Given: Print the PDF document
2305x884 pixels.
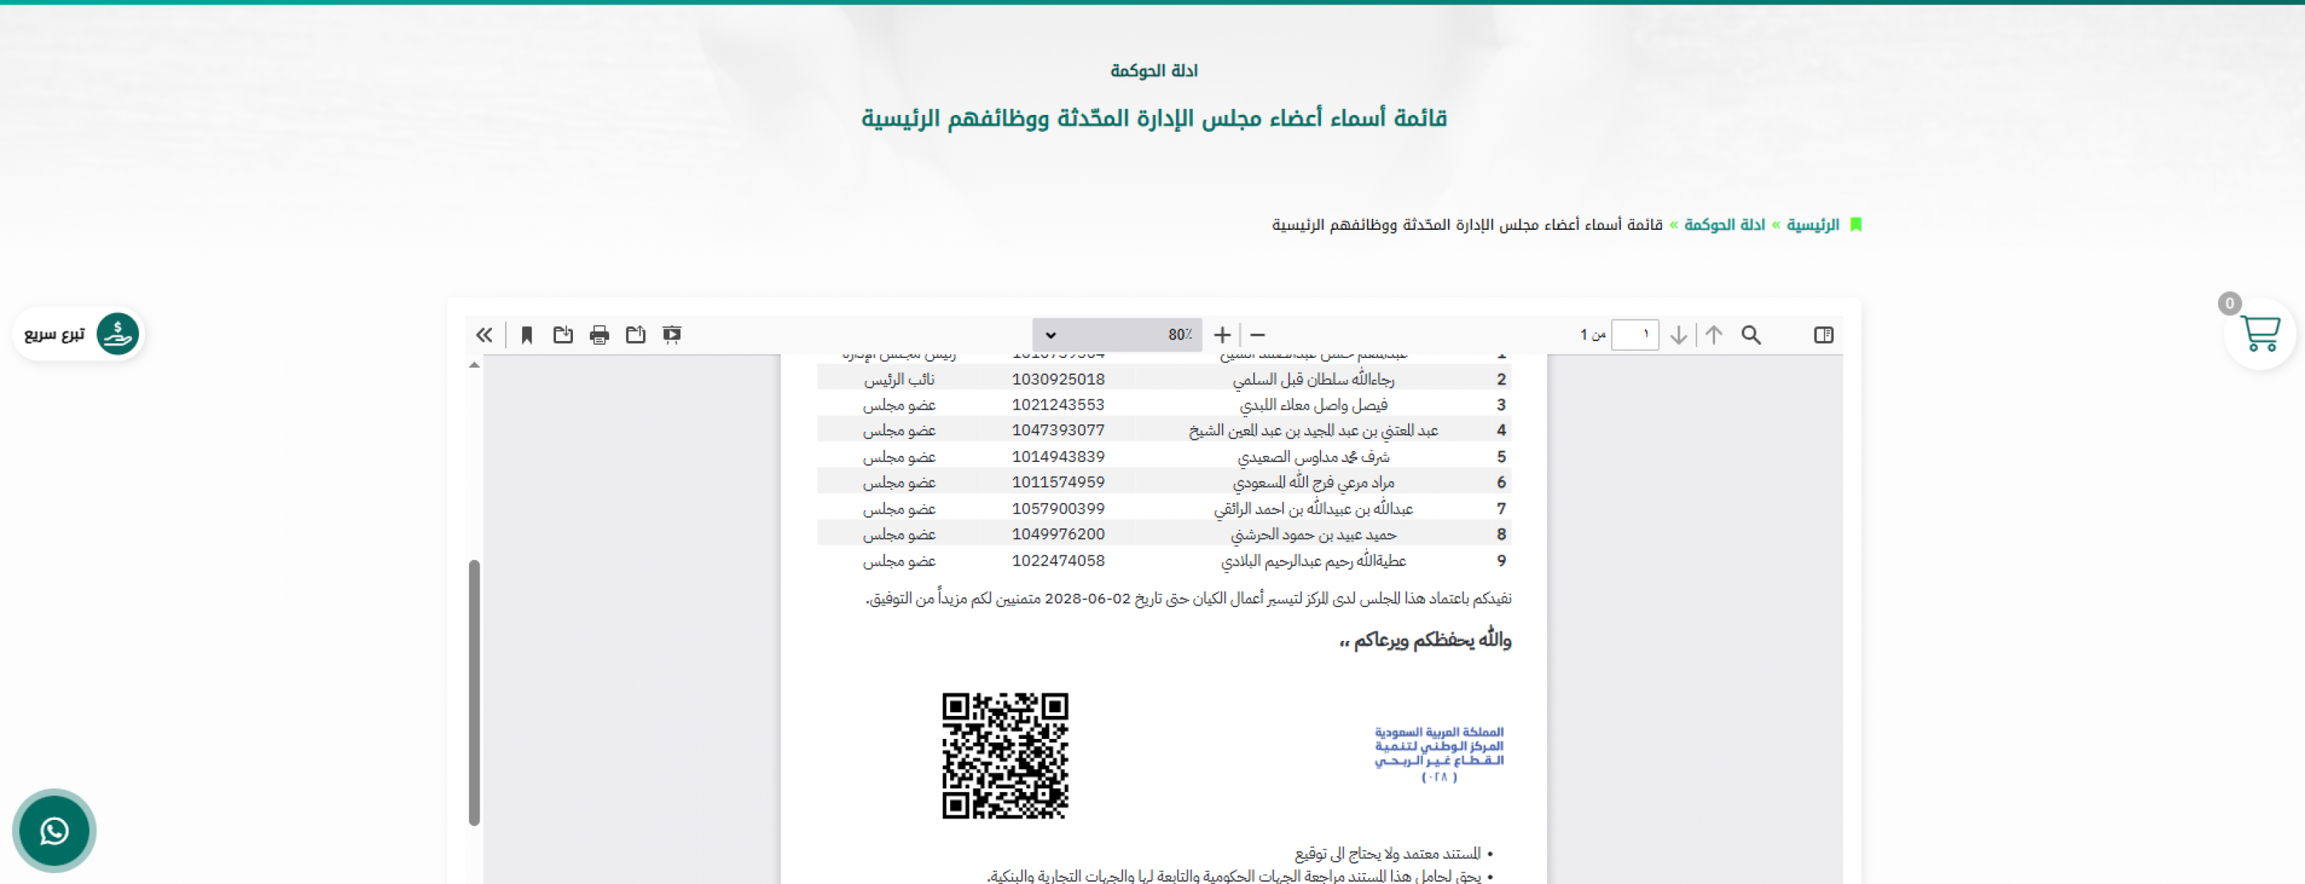Looking at the screenshot, I should click(599, 334).
